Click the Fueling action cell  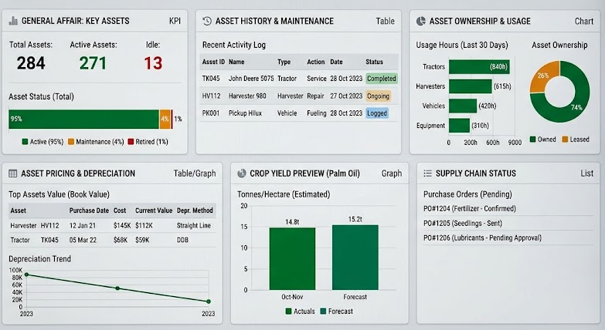[316, 113]
